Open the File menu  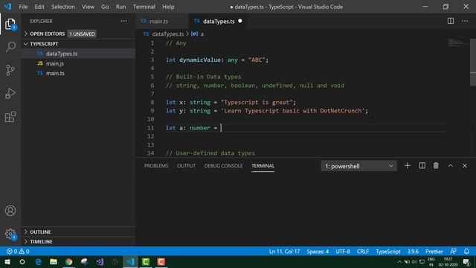point(23,7)
